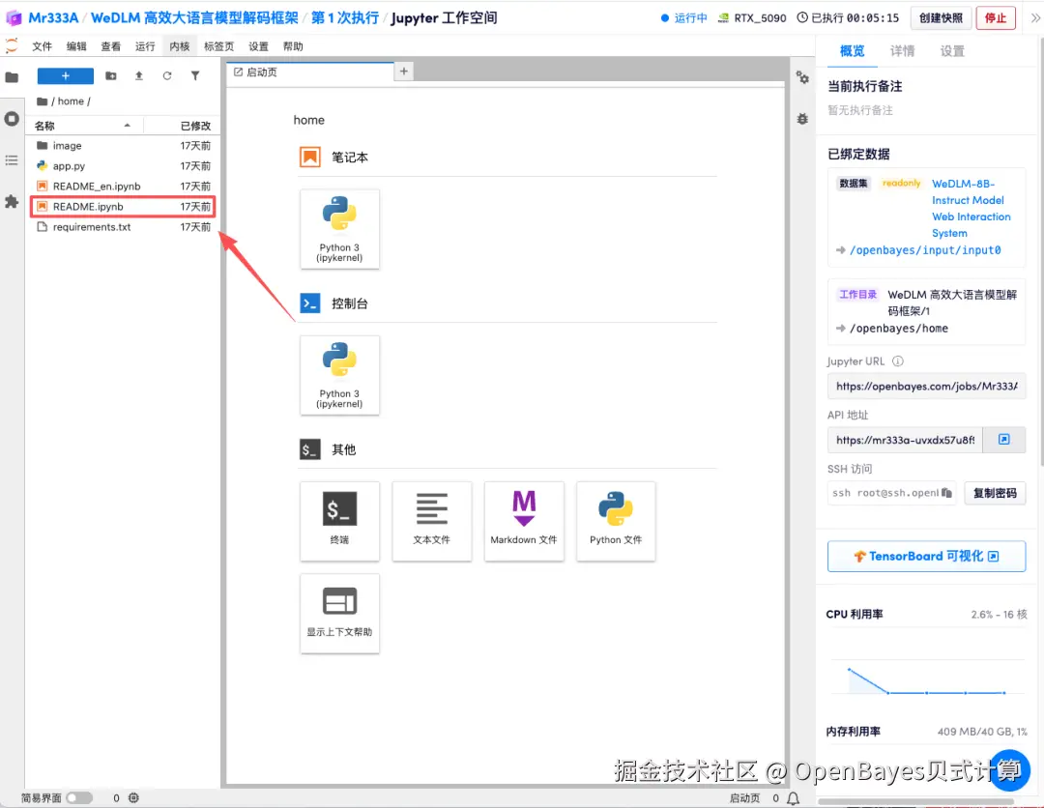Image resolution: width=1044 pixels, height=808 pixels.
Task: Click the home breadcrumb in the file path
Action: tap(71, 101)
